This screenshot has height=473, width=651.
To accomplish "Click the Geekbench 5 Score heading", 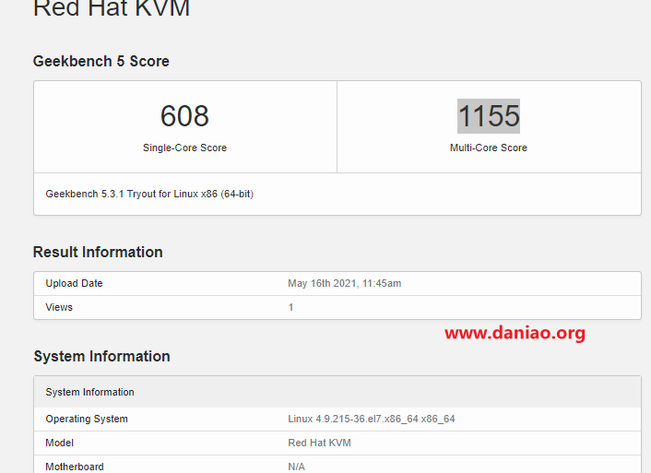I will tap(101, 62).
